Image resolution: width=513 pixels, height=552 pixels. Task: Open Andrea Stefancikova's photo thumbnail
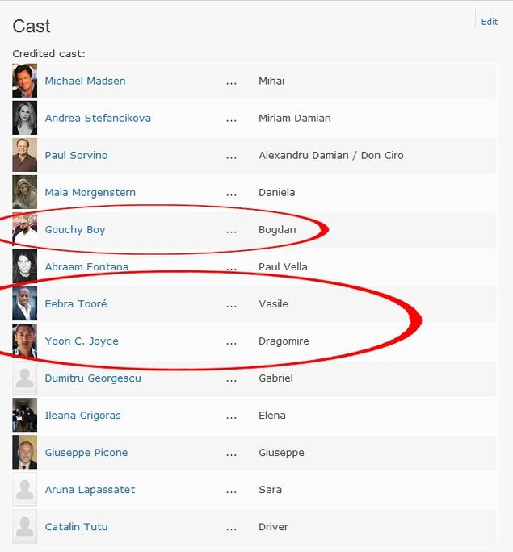(x=25, y=118)
